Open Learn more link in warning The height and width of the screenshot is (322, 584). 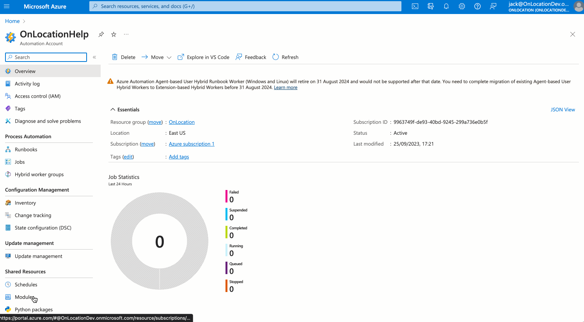pyautogui.click(x=286, y=88)
